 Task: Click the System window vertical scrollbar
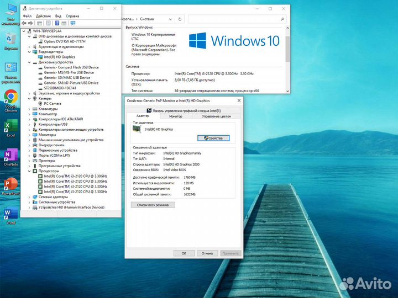click(x=287, y=49)
